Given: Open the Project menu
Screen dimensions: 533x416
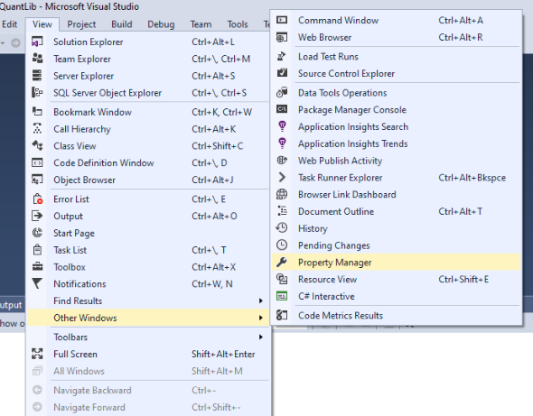Looking at the screenshot, I should tap(81, 24).
